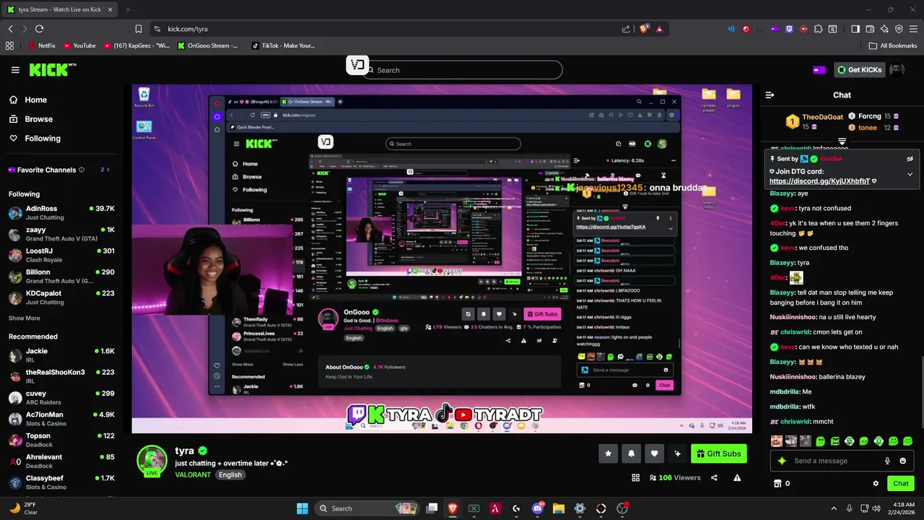Click the star button under the stream
The image size is (924, 520).
(x=608, y=454)
